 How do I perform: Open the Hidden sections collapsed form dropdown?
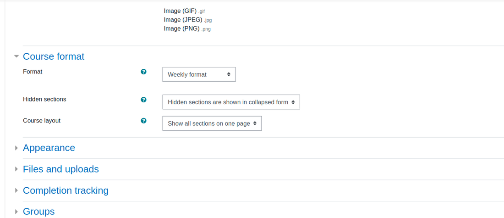pos(231,102)
